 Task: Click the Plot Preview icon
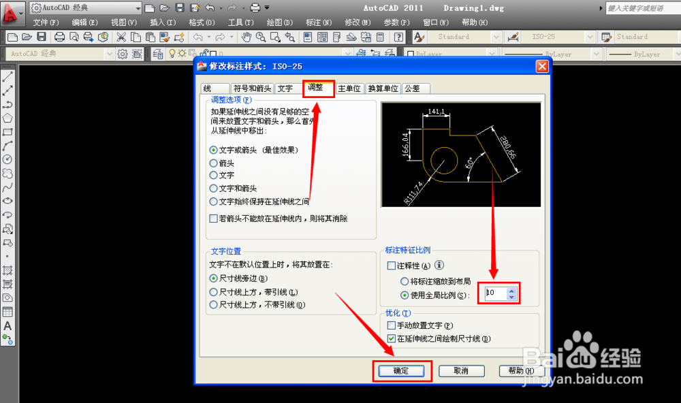[74, 37]
